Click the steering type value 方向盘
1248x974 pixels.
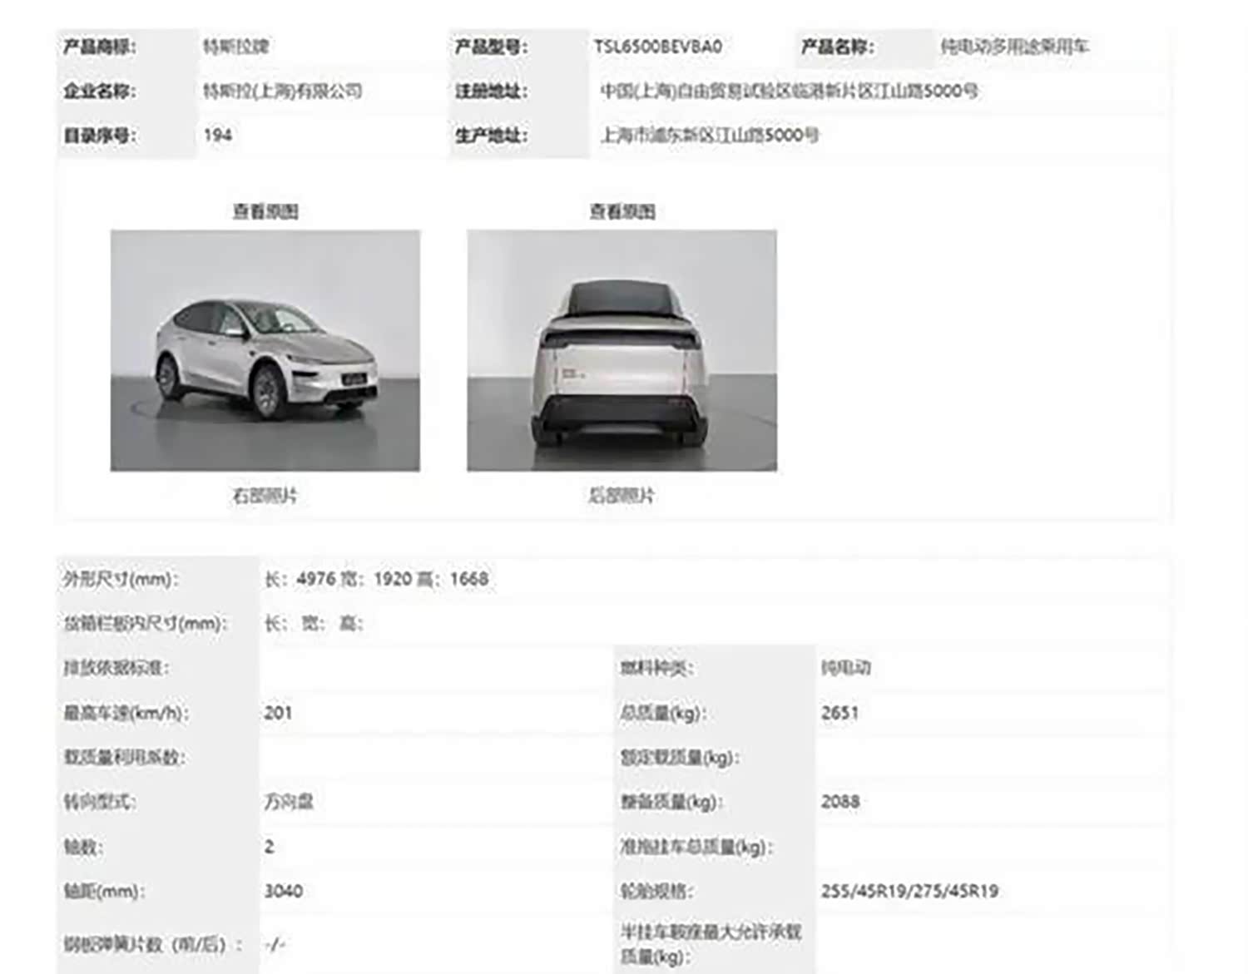click(289, 802)
